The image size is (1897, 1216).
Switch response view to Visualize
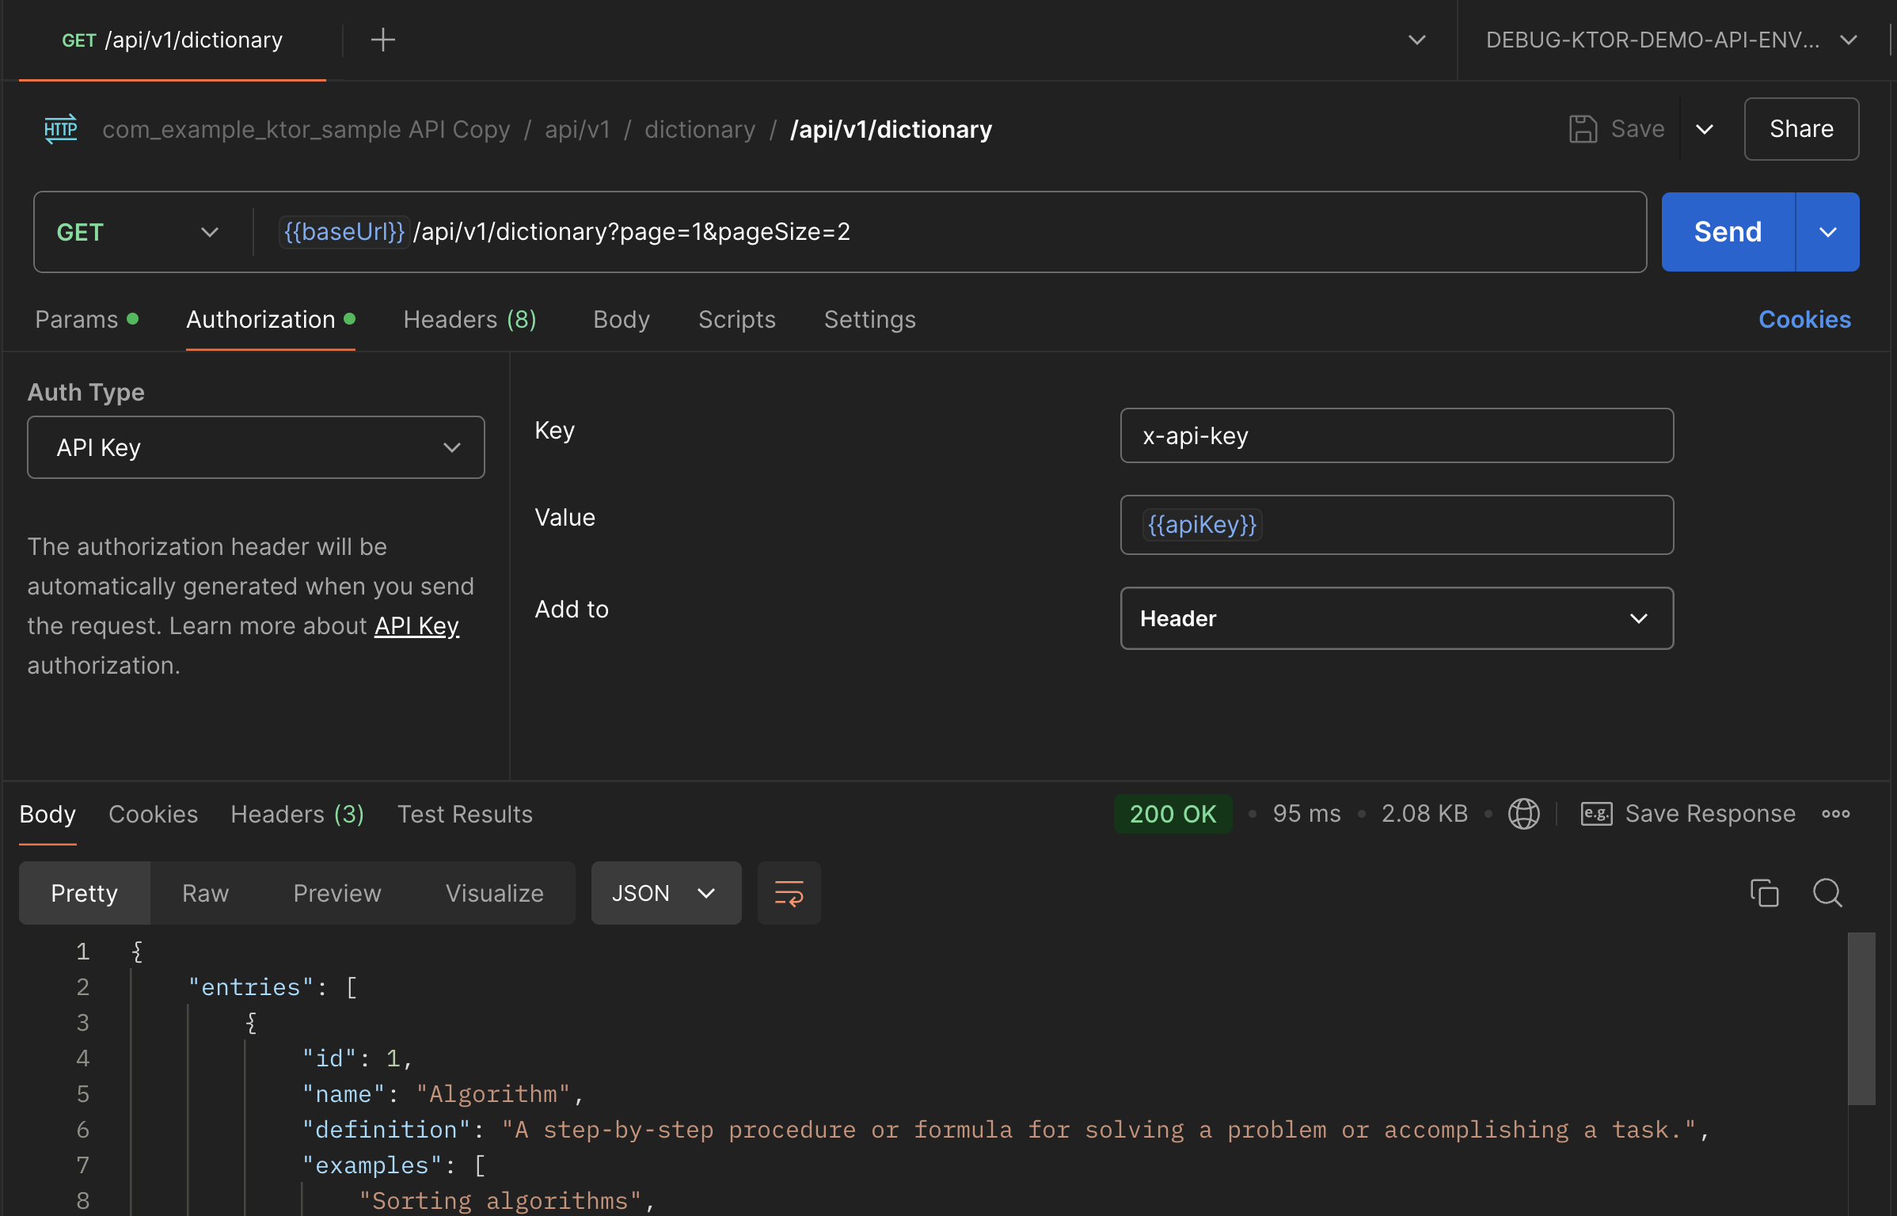494,893
